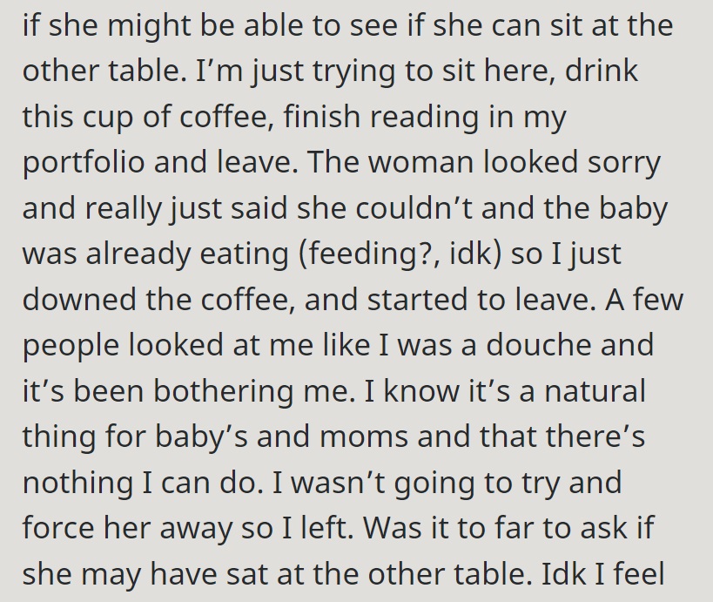Click the word "woman" in the text

coord(421,162)
